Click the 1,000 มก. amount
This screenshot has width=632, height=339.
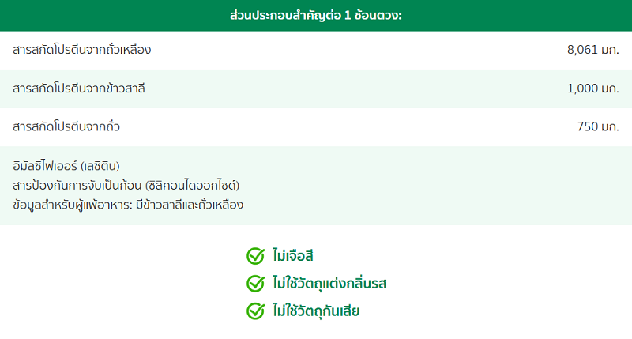click(592, 89)
